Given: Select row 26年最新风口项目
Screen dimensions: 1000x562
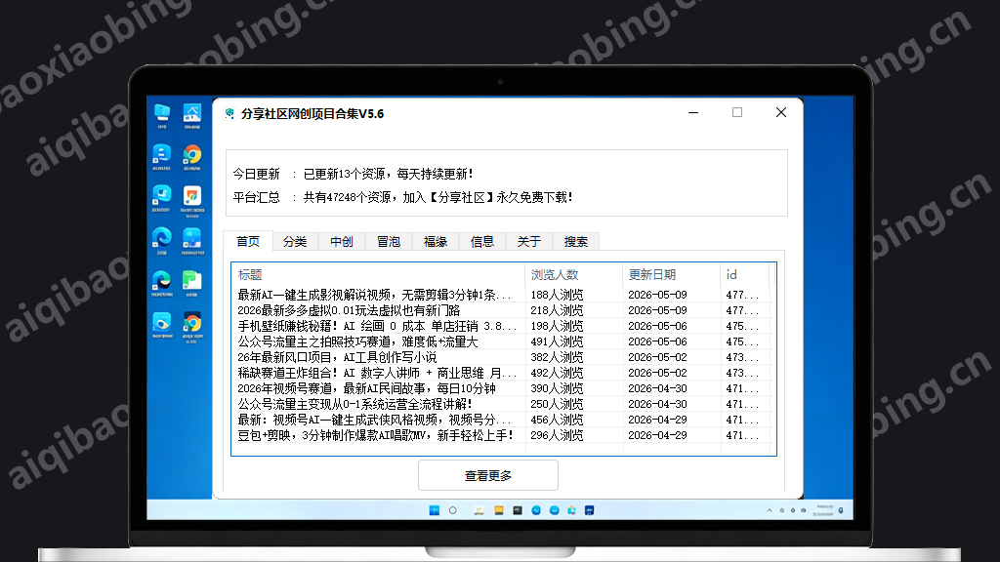Looking at the screenshot, I should point(503,357).
